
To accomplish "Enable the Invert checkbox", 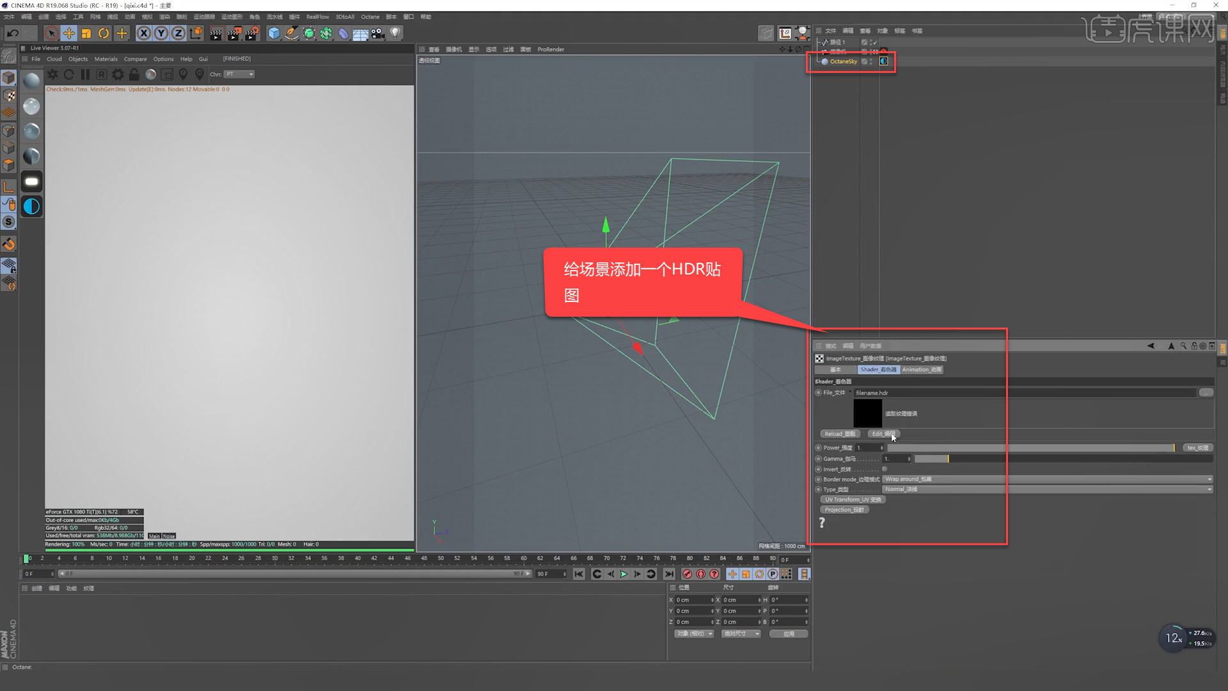I will click(885, 469).
